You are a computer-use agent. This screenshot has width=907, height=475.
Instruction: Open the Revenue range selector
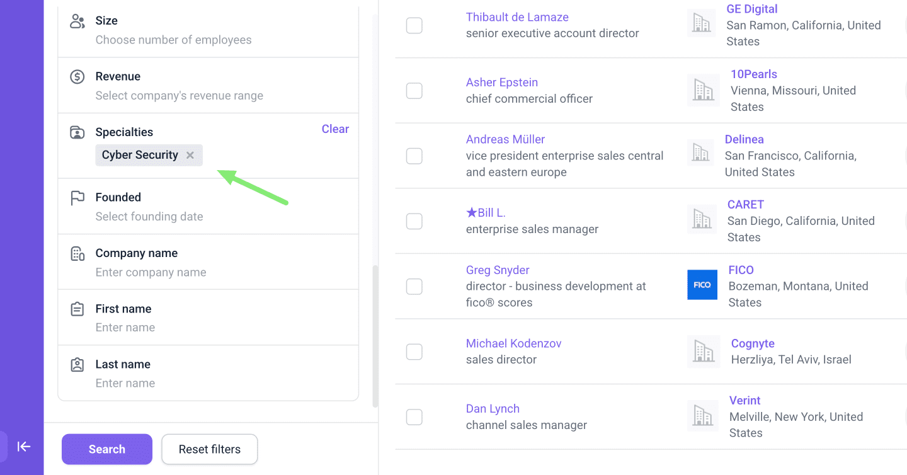pos(179,96)
